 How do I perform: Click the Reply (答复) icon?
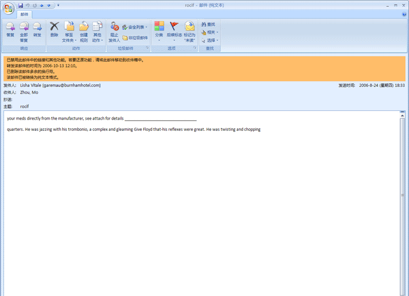pyautogui.click(x=10, y=30)
